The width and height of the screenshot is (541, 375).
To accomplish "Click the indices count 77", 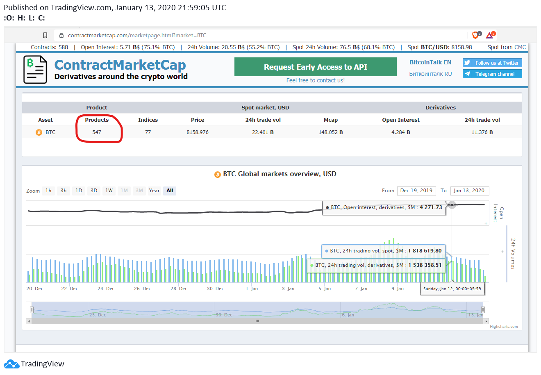I will (148, 132).
